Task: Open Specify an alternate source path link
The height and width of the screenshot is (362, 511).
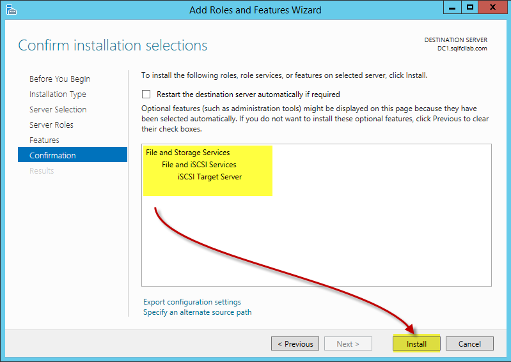Action: [198, 312]
